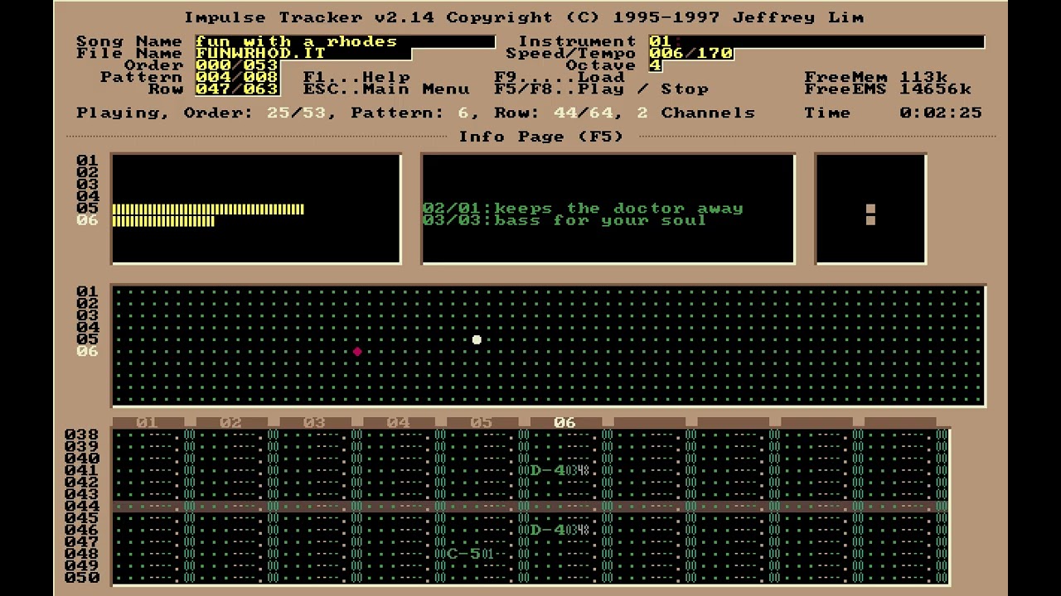Click row number 044 in the pattern view
Viewport: 1061px width, 596px height.
[x=82, y=506]
